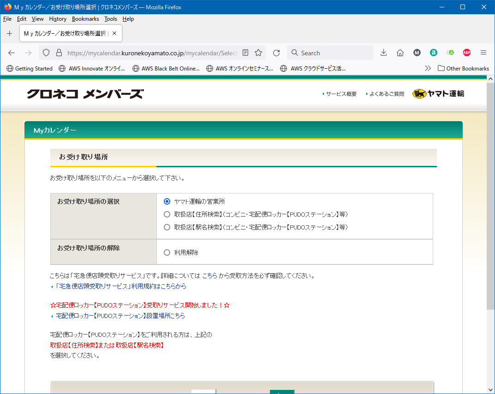Select 取扱店【駅名検索】 radio option
This screenshot has width=495, height=394.
pyautogui.click(x=167, y=227)
